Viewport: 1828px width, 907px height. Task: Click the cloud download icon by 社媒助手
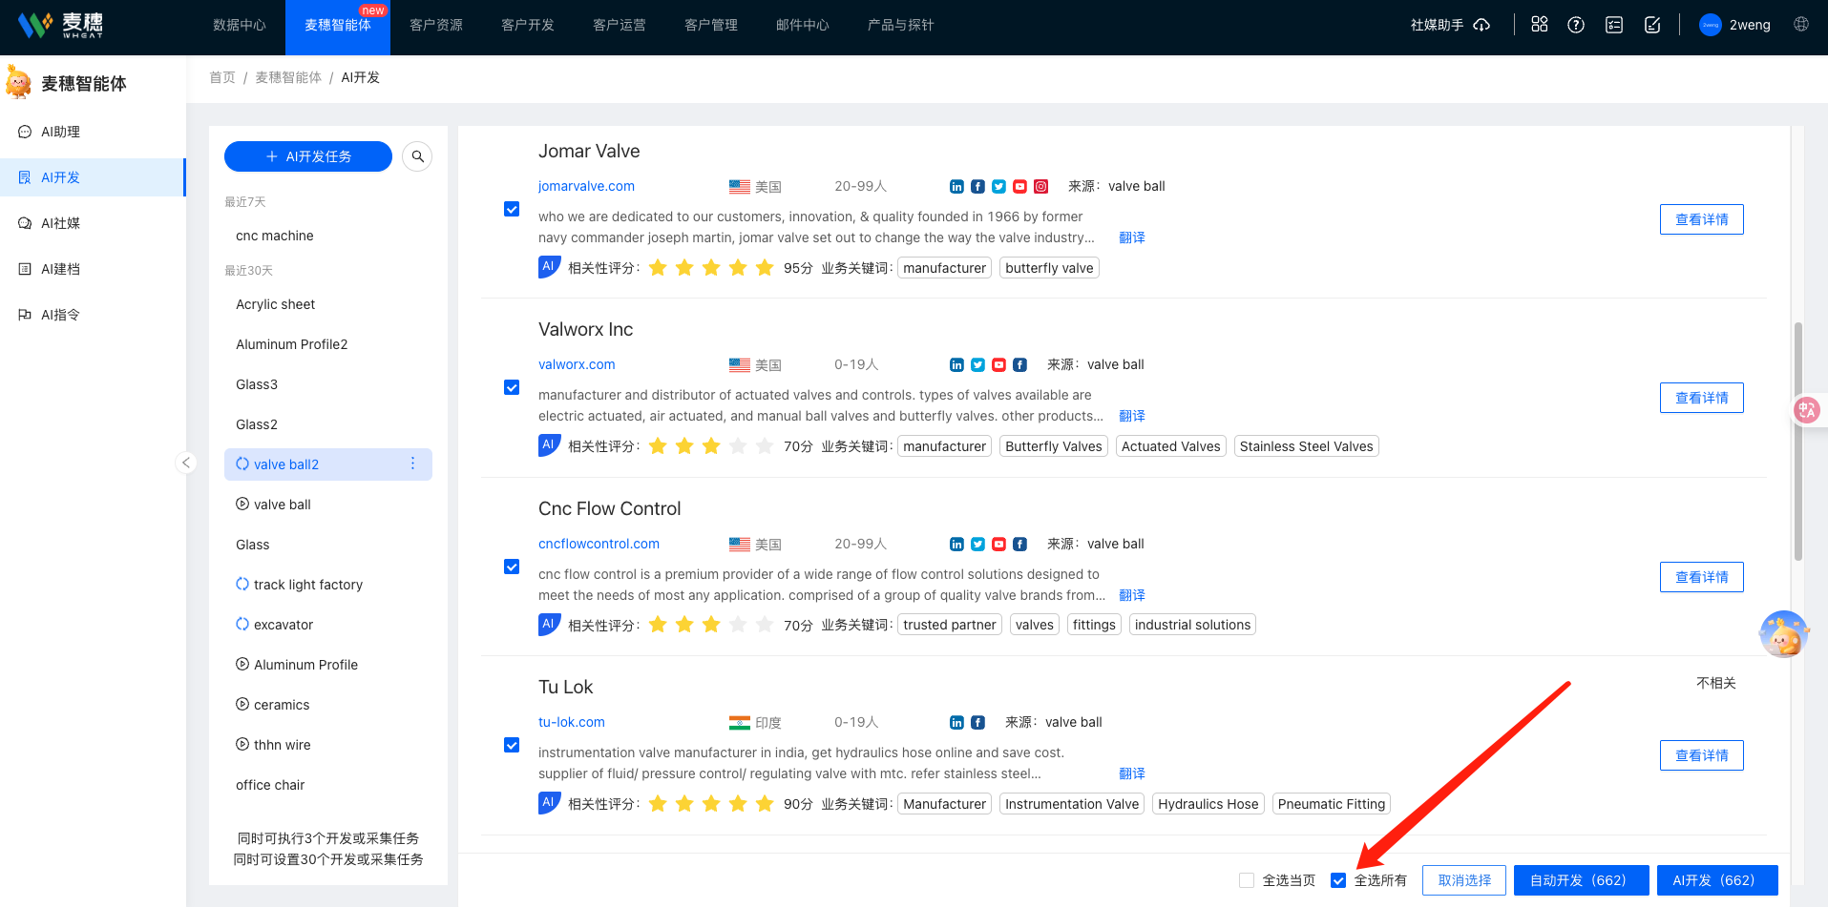point(1481,25)
